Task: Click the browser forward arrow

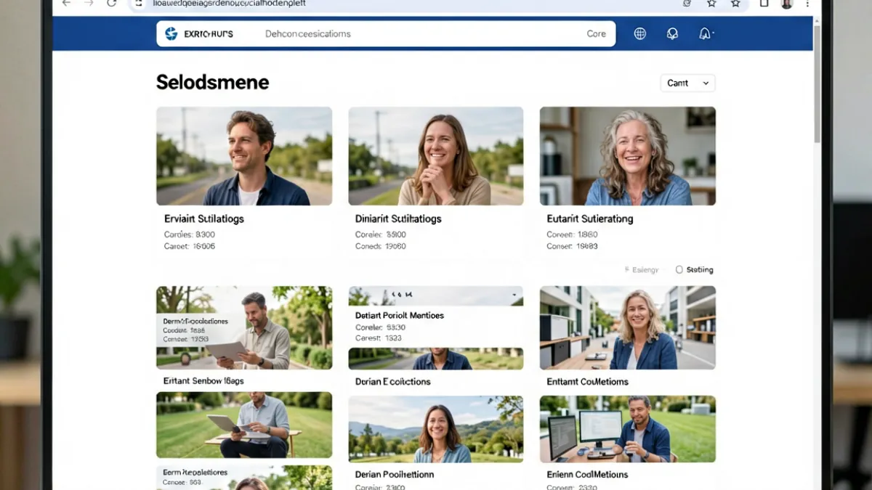Action: point(89,4)
